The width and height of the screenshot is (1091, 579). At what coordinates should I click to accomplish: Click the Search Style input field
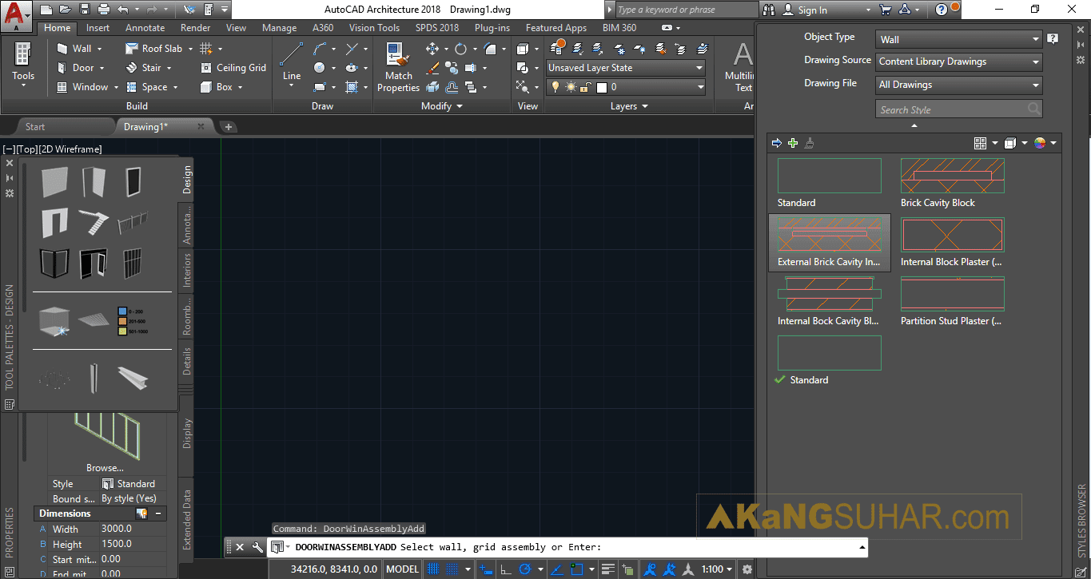click(x=959, y=109)
